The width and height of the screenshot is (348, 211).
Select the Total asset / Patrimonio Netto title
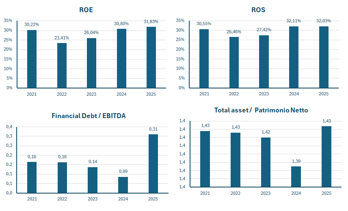point(261,110)
